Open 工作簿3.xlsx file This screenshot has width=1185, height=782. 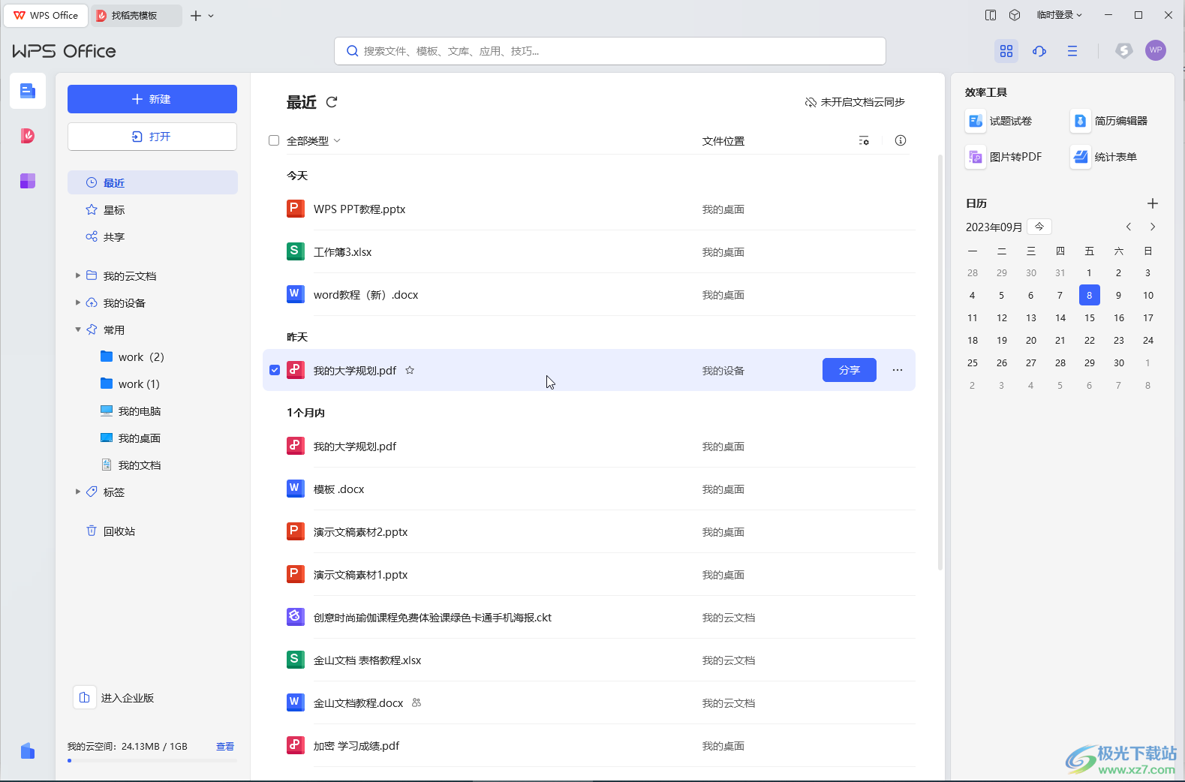point(589,252)
